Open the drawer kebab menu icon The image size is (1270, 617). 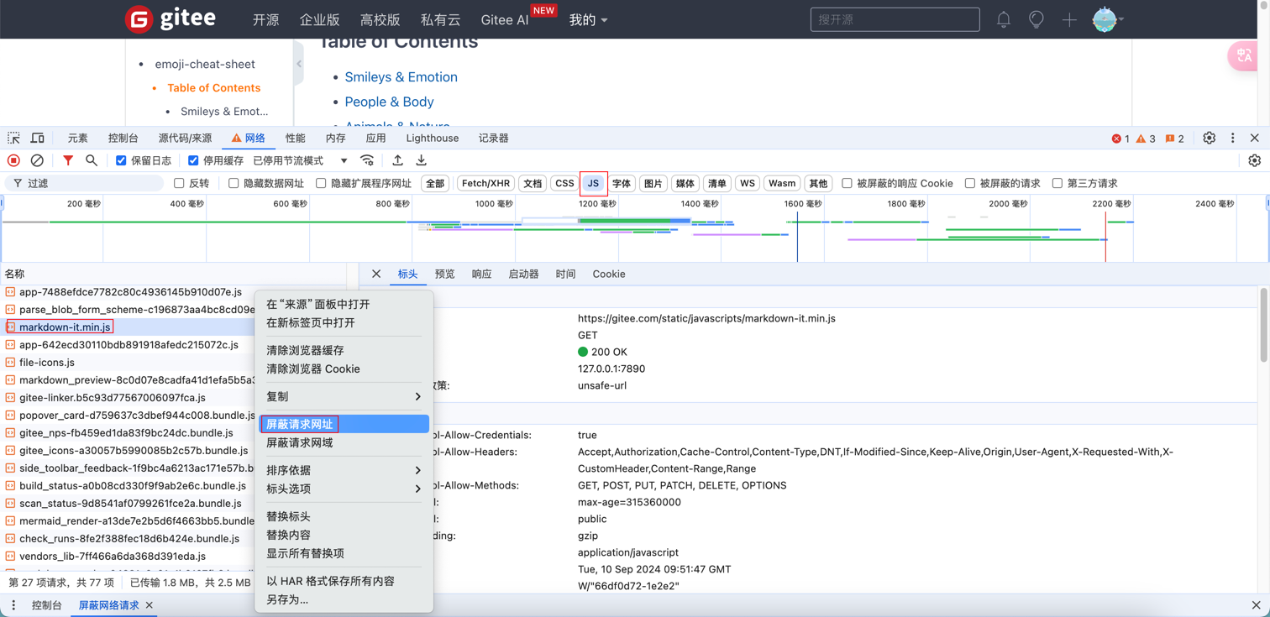(x=13, y=605)
